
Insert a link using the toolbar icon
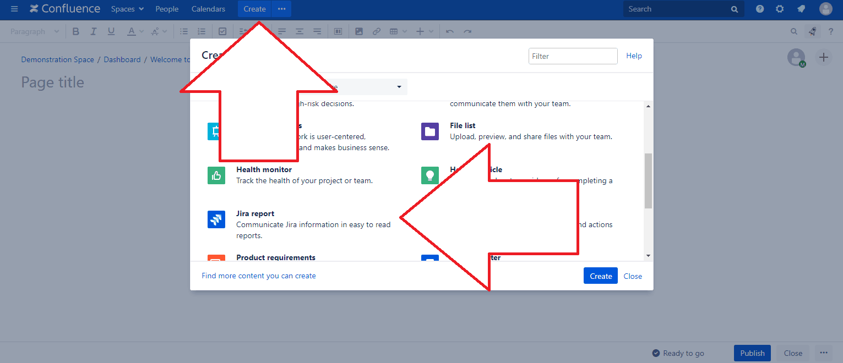tap(377, 31)
